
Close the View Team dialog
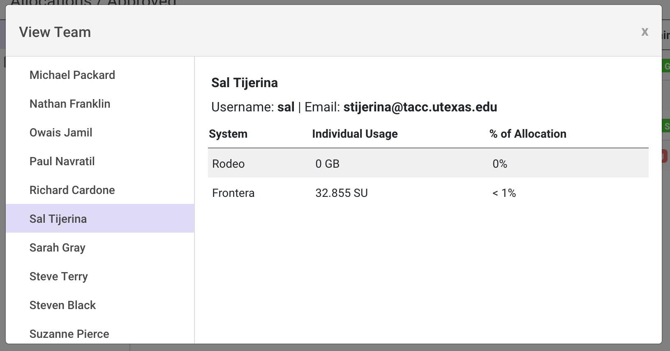[x=645, y=32]
